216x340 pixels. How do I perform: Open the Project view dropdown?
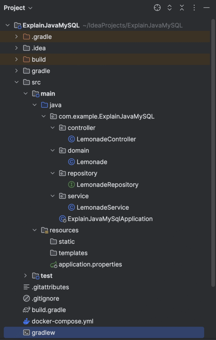point(18,8)
